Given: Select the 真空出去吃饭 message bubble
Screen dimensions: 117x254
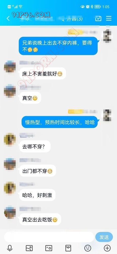Looking at the screenshot, I should [x=40, y=219].
